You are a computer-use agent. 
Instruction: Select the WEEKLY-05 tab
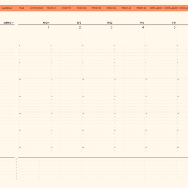pos(126,8)
